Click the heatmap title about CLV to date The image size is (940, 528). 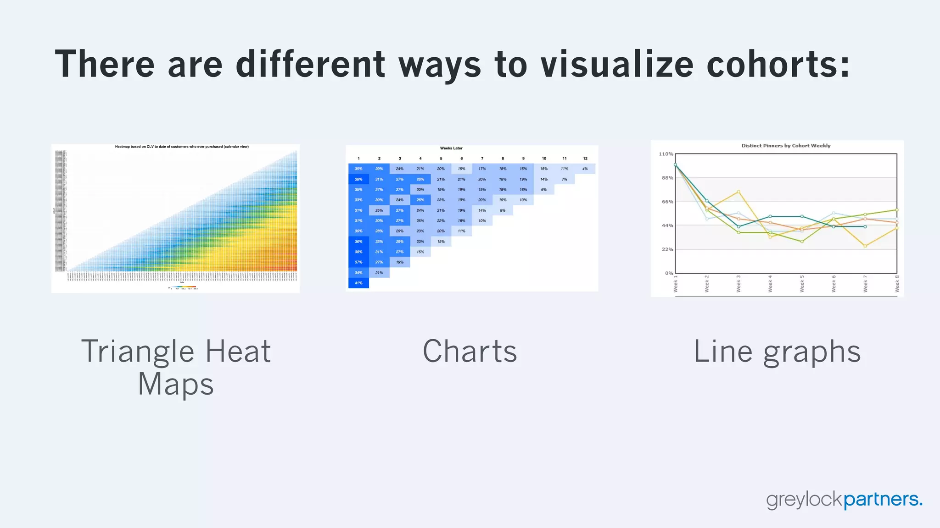pos(182,147)
